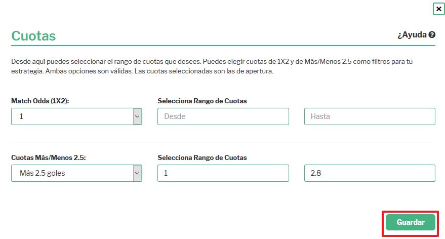Select the minimum odds field containing 1
The image size is (445, 239).
[x=223, y=173]
